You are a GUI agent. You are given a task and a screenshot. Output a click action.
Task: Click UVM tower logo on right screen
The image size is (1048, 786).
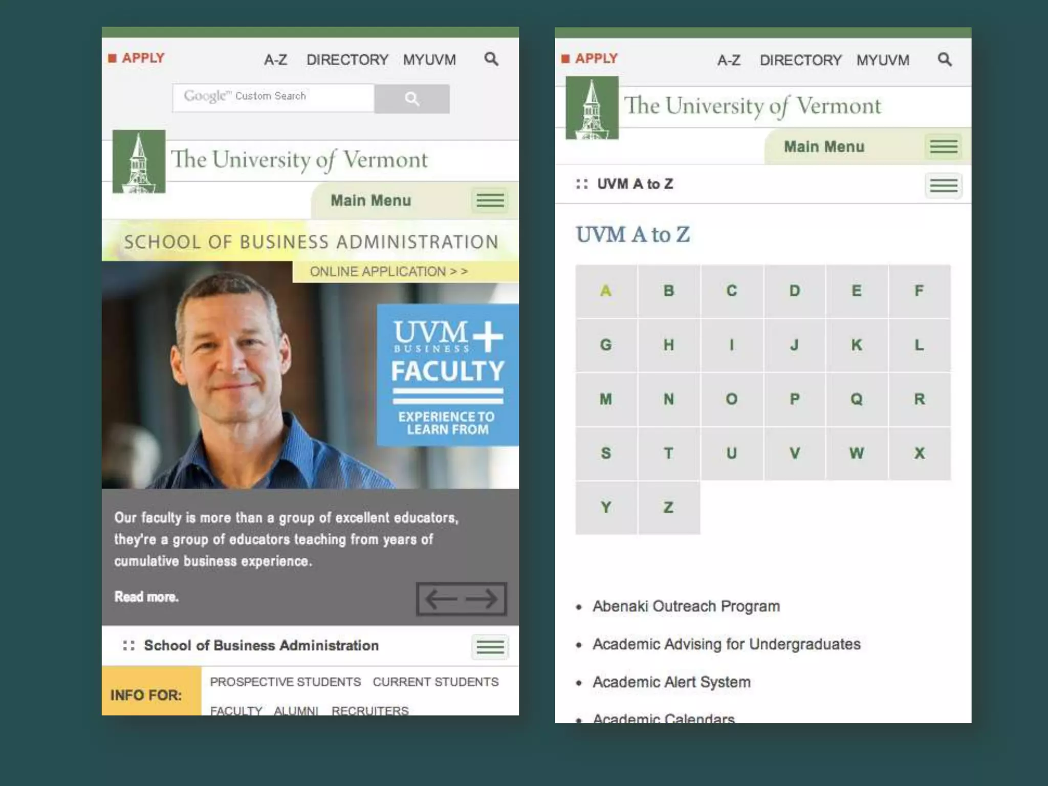(592, 108)
